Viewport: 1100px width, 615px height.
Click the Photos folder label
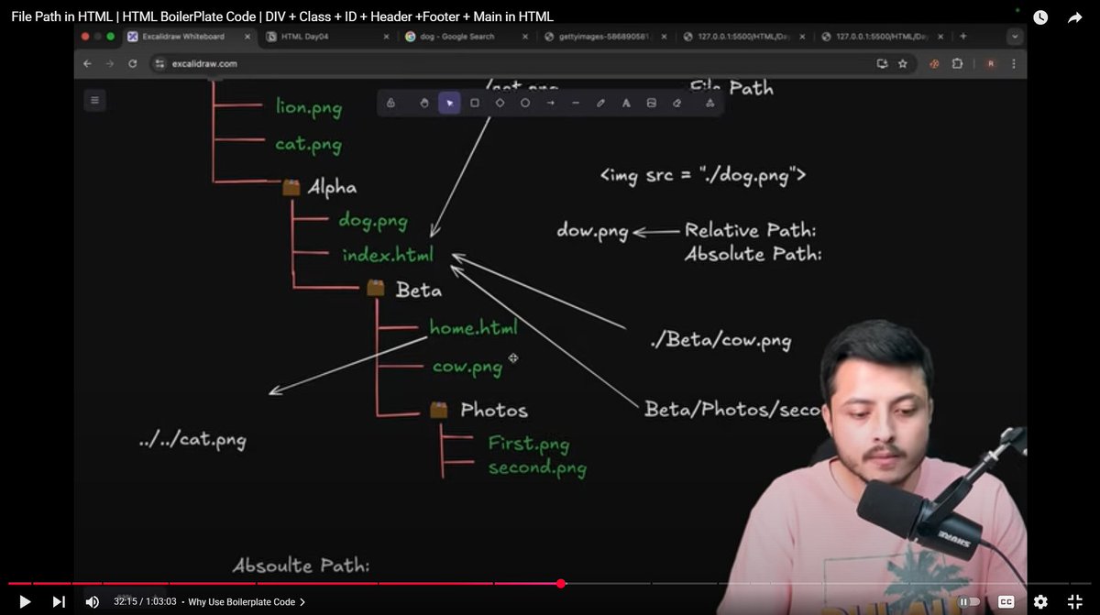point(494,410)
